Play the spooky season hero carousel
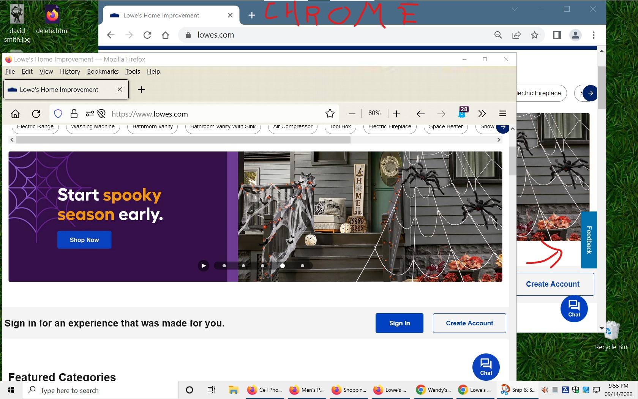The image size is (638, 399). tap(204, 266)
